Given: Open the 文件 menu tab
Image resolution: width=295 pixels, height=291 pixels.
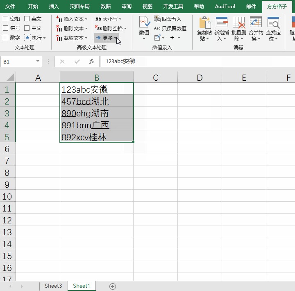Looking at the screenshot, I should coord(10,7).
